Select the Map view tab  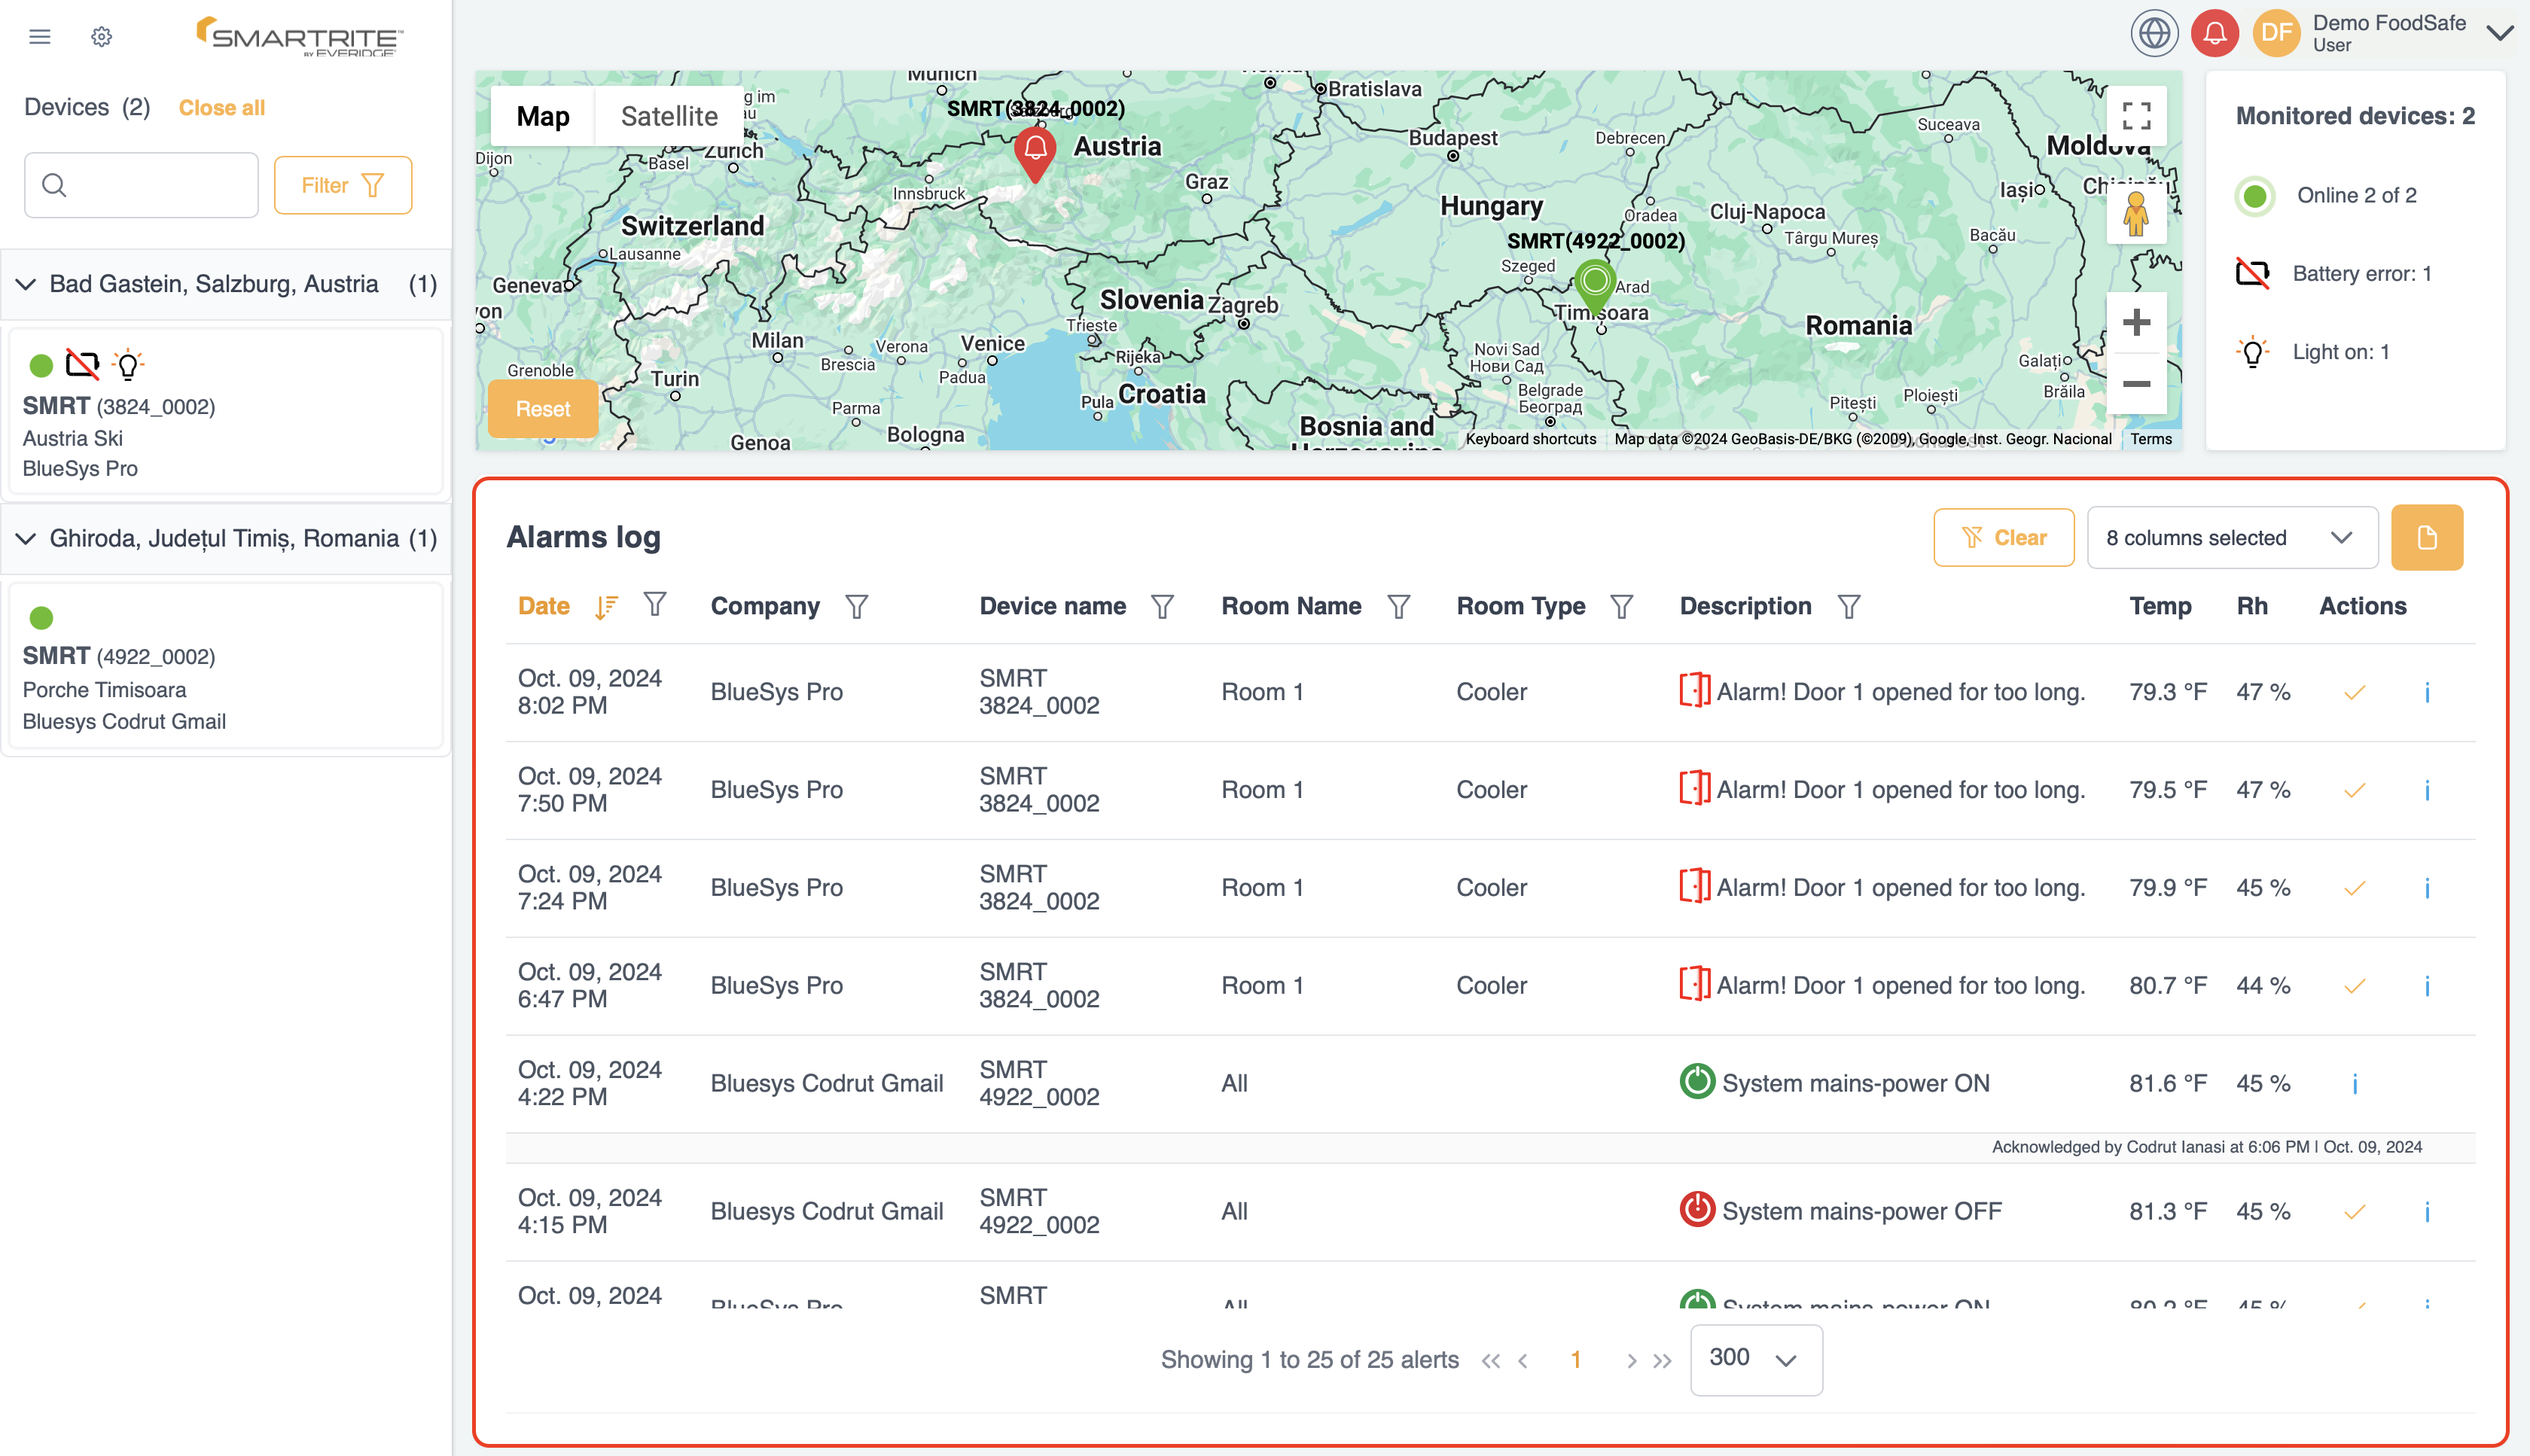tap(542, 117)
